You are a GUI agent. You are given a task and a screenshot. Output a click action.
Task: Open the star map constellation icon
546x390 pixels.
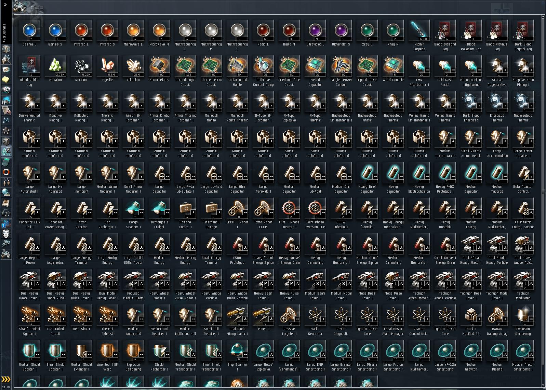[x=6, y=121]
